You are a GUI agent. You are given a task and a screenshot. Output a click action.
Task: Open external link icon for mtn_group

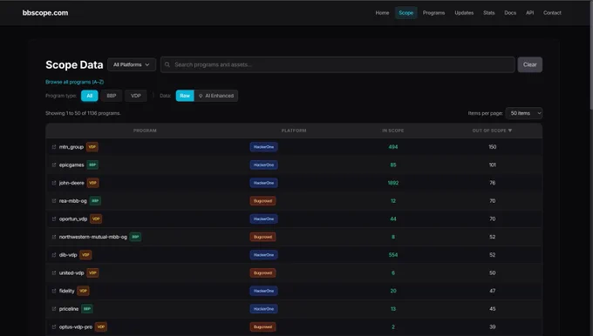tap(54, 147)
